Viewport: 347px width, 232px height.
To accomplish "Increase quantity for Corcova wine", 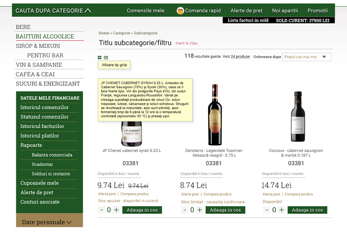I will point(282,210).
